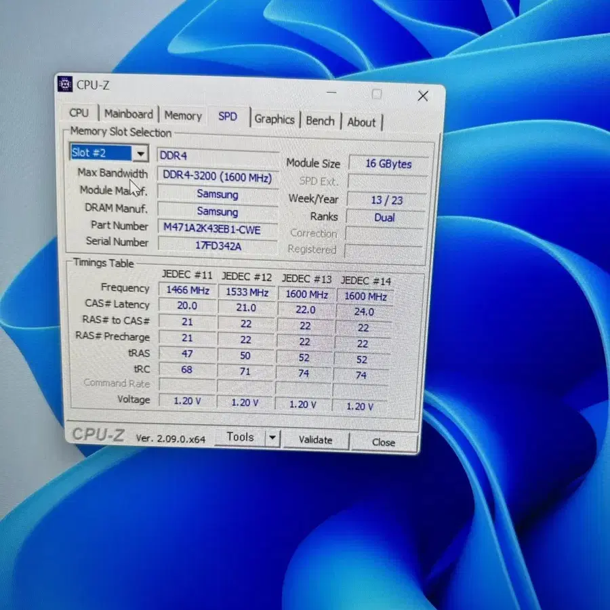Click the Week/Year value 13 / 23

(x=387, y=200)
